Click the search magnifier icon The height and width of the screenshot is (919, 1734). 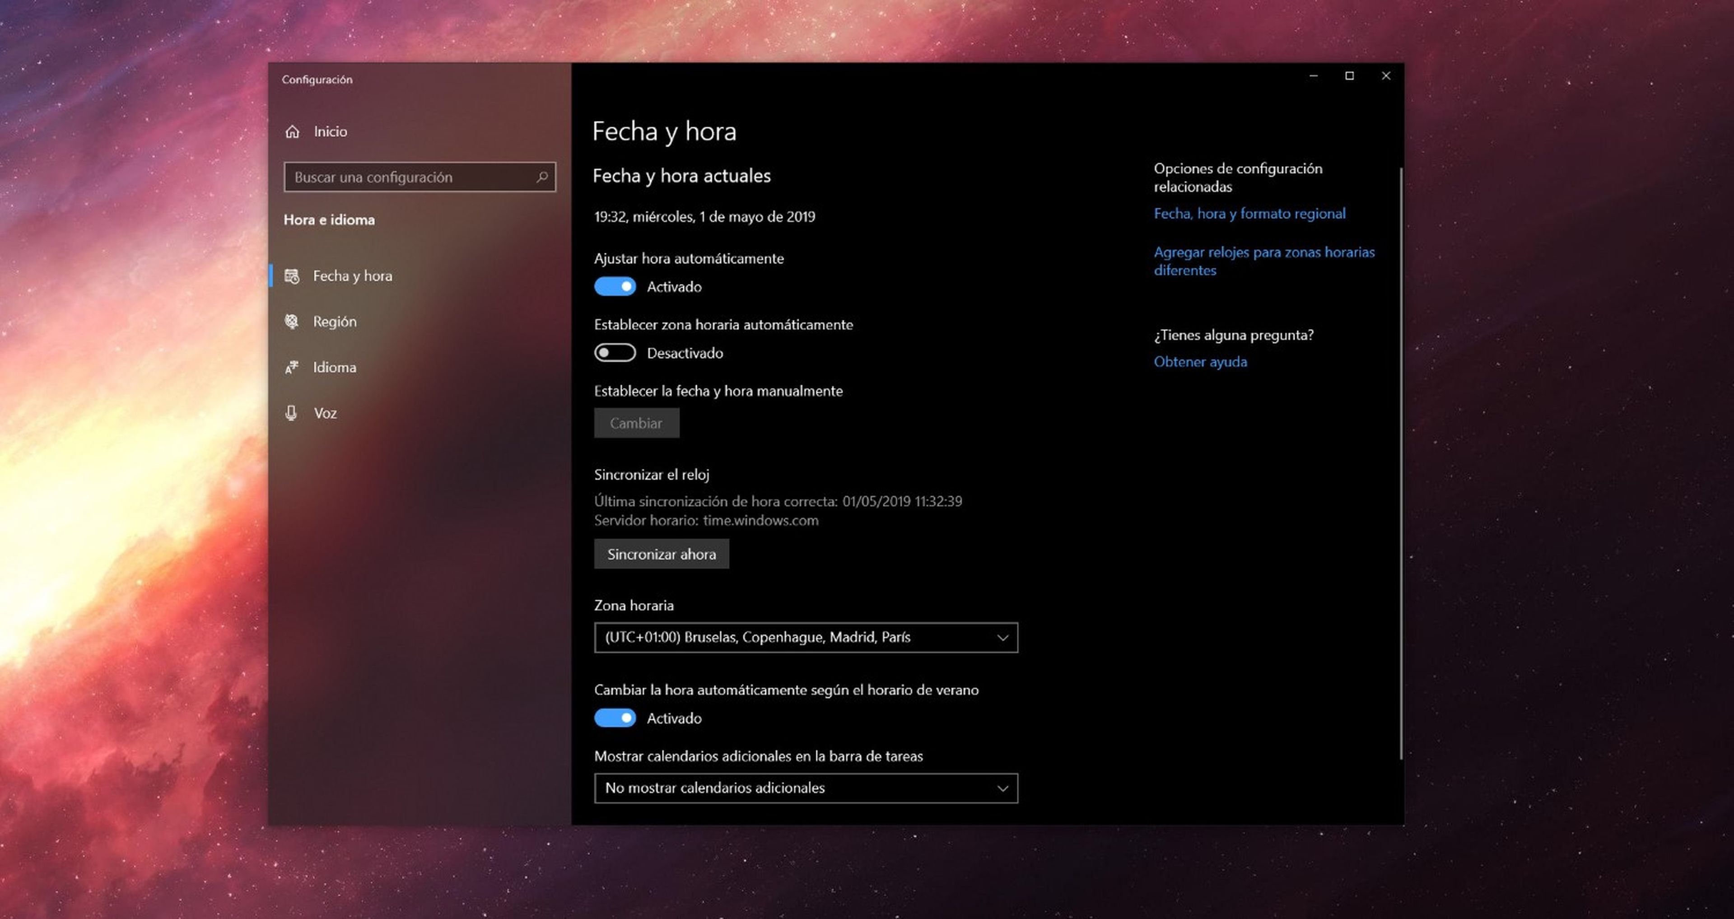point(542,177)
